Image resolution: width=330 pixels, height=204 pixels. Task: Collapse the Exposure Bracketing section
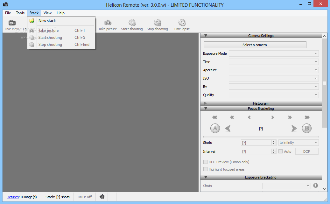206,177
